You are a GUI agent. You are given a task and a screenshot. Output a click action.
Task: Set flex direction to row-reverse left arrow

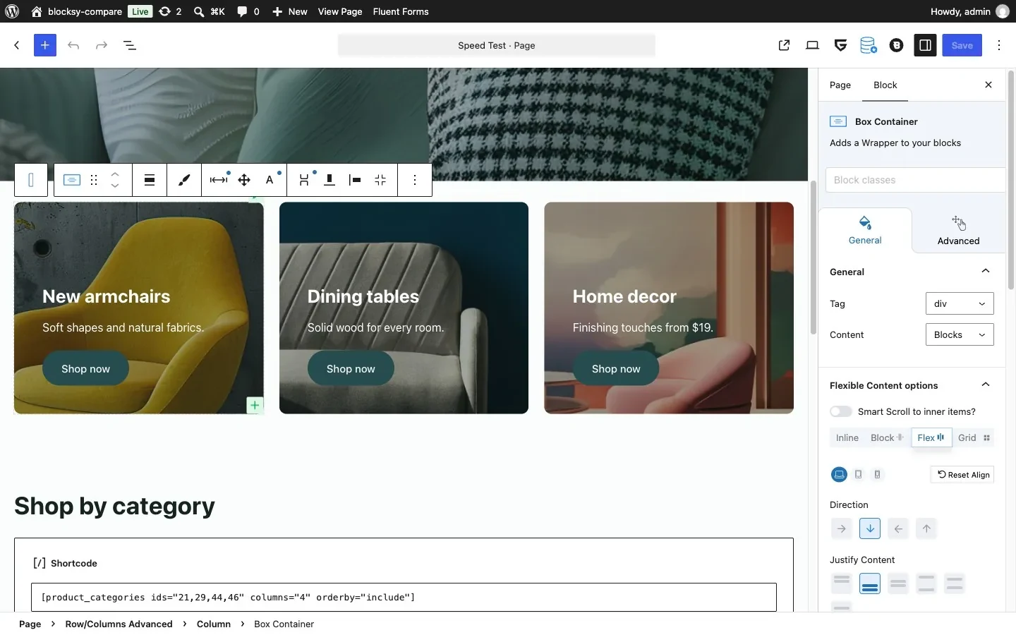click(899, 529)
